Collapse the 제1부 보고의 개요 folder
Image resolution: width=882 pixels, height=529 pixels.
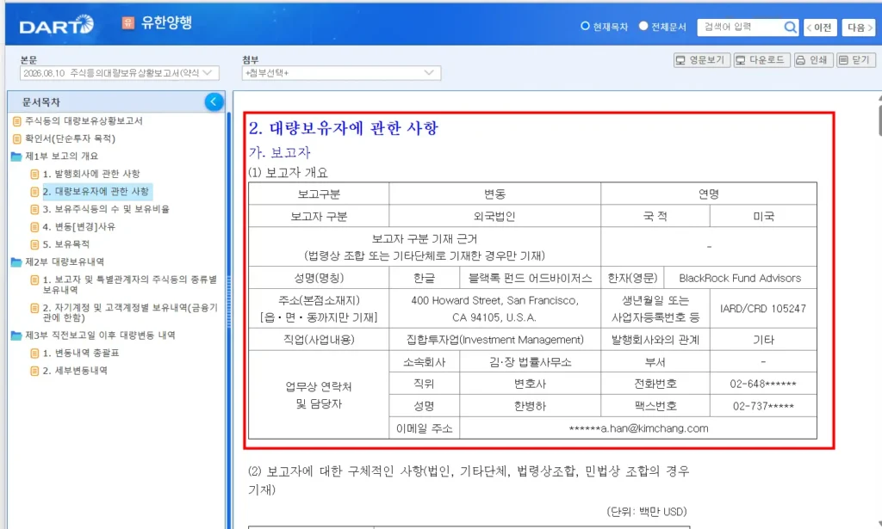(x=62, y=156)
